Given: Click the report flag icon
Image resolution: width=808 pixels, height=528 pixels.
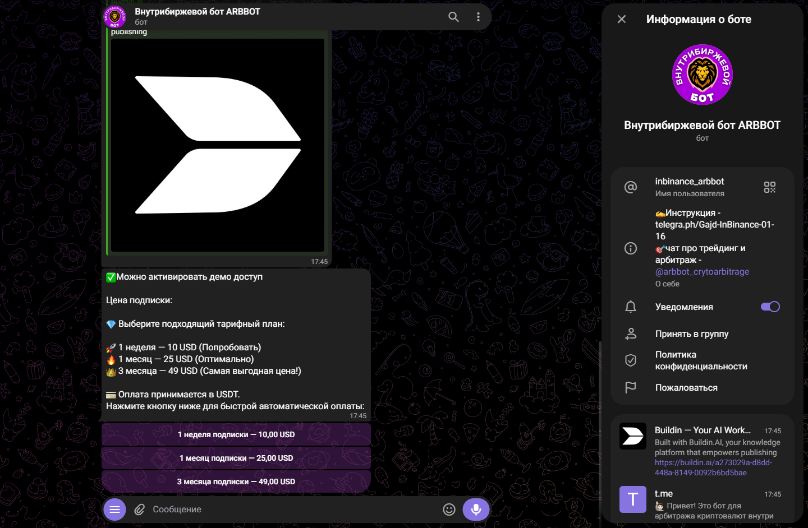Looking at the screenshot, I should tap(631, 387).
